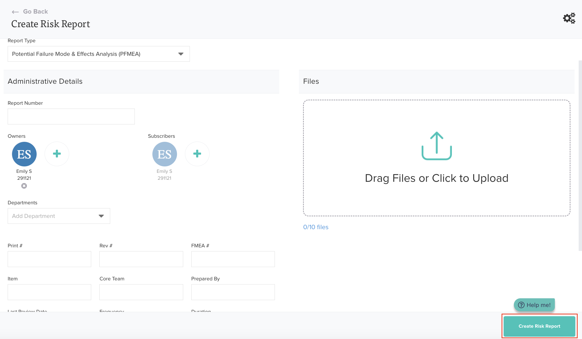Click the upload arrow icon
The width and height of the screenshot is (582, 339).
(x=437, y=146)
